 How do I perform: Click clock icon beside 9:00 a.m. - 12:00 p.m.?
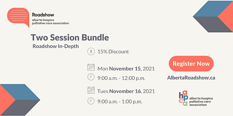[x=91, y=77]
